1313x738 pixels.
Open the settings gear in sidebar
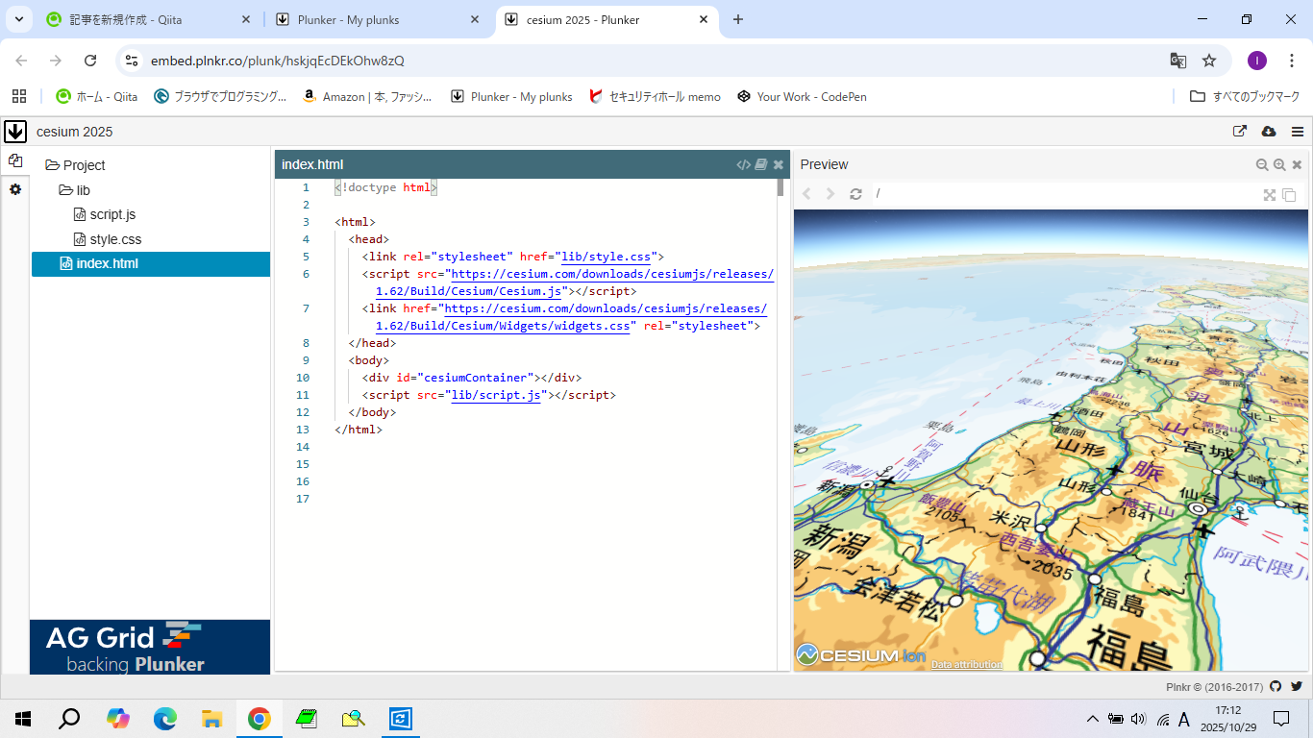15,189
